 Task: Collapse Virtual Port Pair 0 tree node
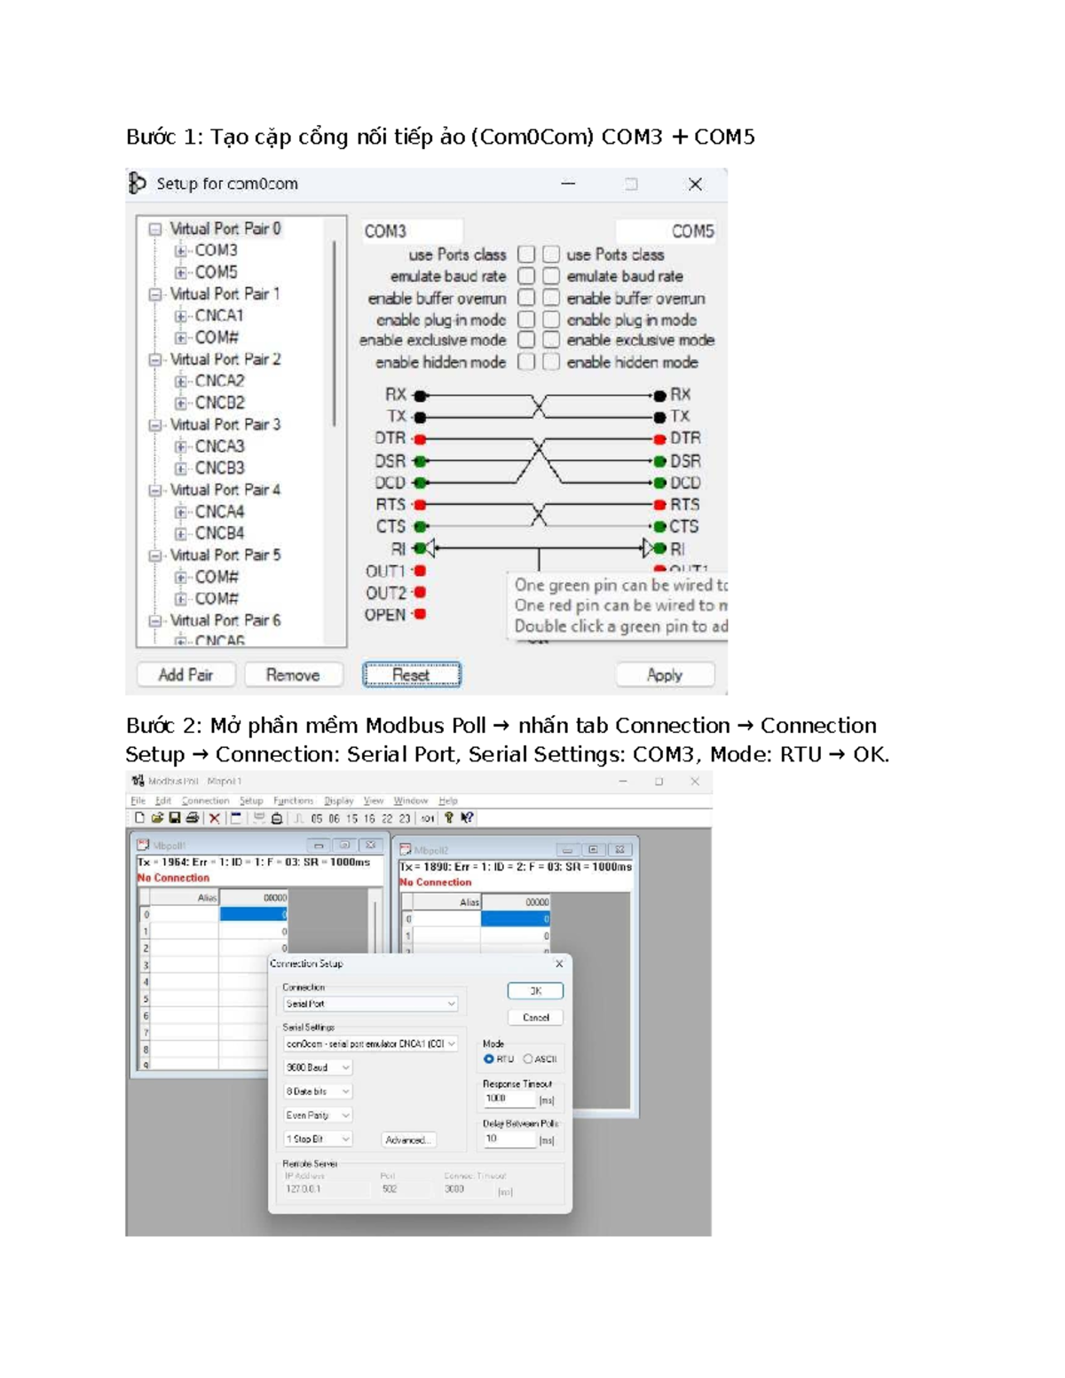155,229
